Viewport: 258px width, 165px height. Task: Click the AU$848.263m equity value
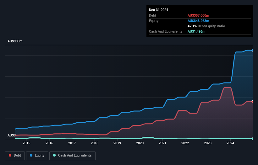pyautogui.click(x=198, y=21)
